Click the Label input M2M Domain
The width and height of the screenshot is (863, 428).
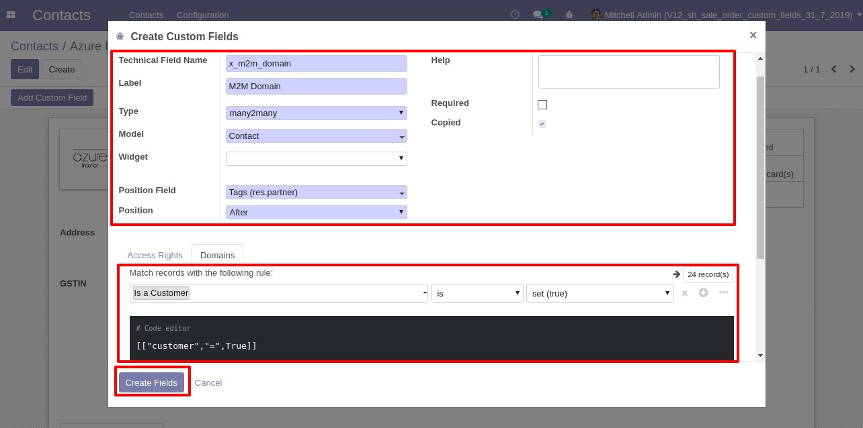(317, 86)
